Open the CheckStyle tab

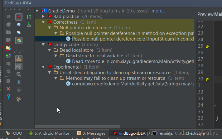click(193, 133)
